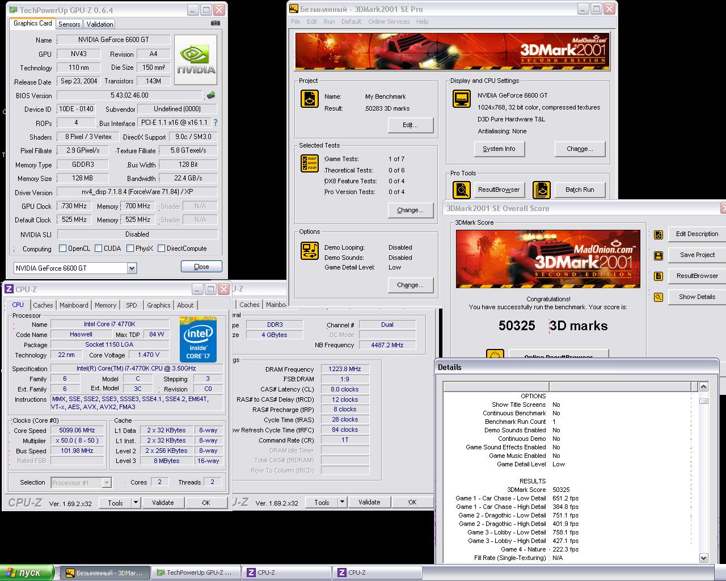
Task: Click the magnifier icon beside Show Details
Action: 658,297
